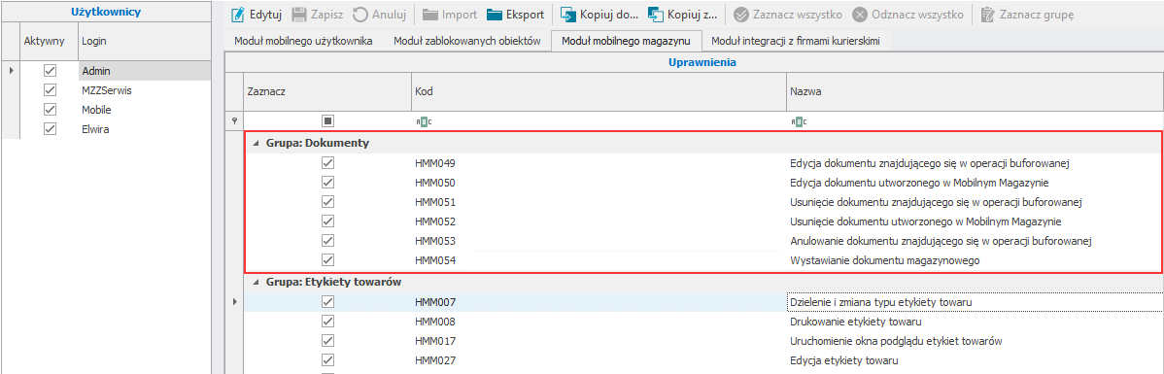Click the Import folder icon
Image resolution: width=1164 pixels, height=374 pixels.
point(429,15)
